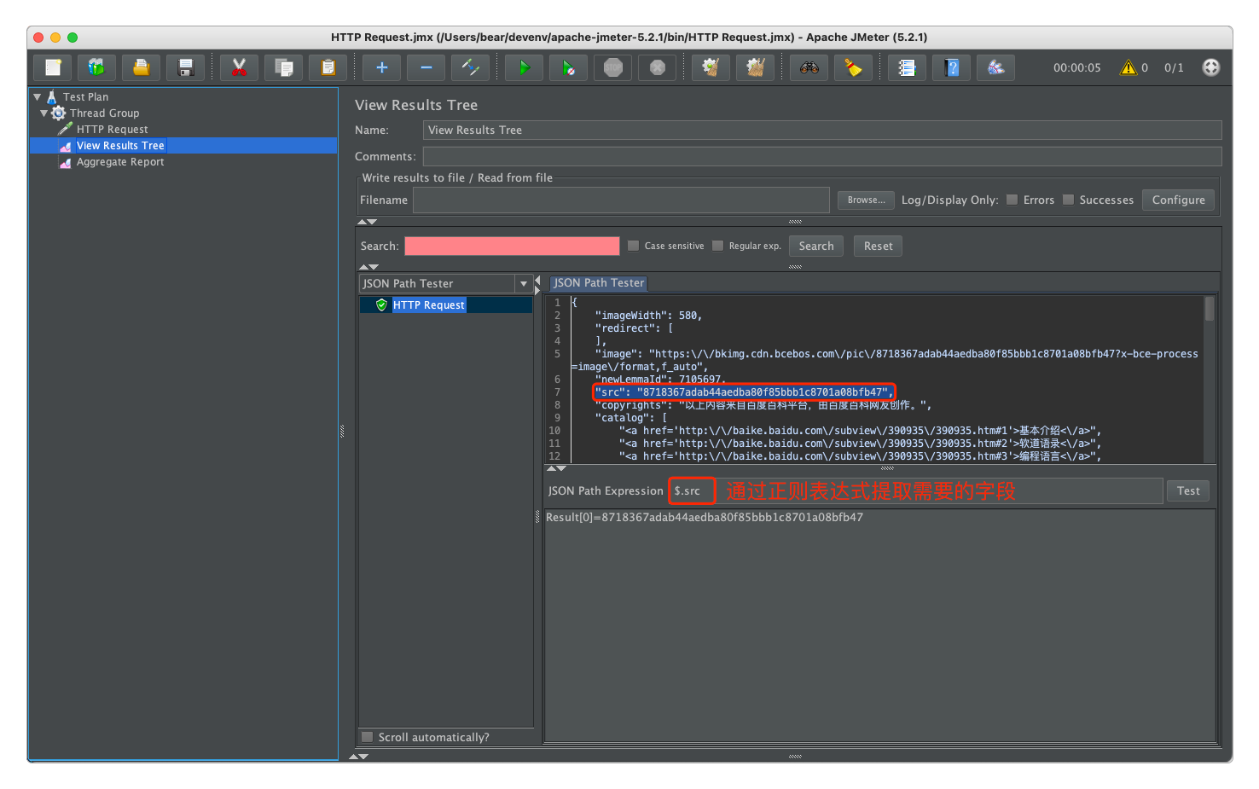Save the test plan with the floppy icon
Screen dimensions: 1259x789
[x=186, y=67]
